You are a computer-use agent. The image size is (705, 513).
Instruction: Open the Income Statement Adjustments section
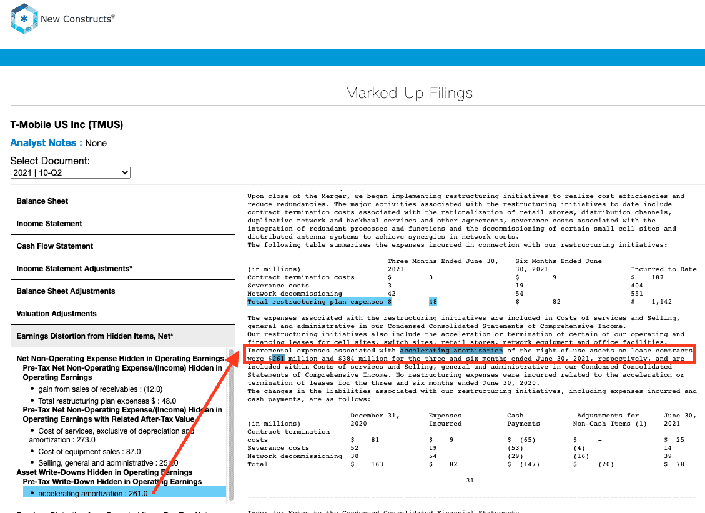point(123,269)
